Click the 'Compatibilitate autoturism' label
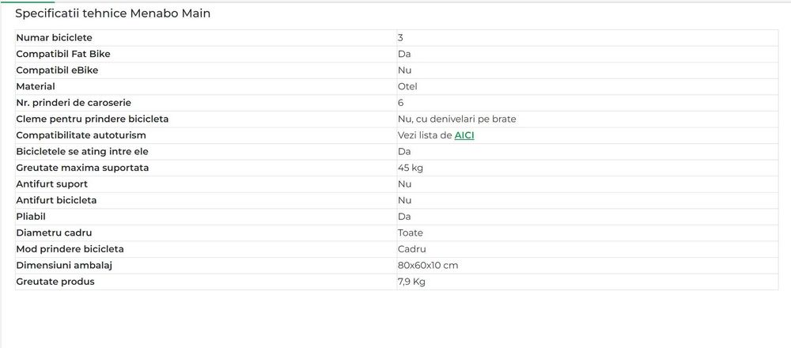 [81, 135]
